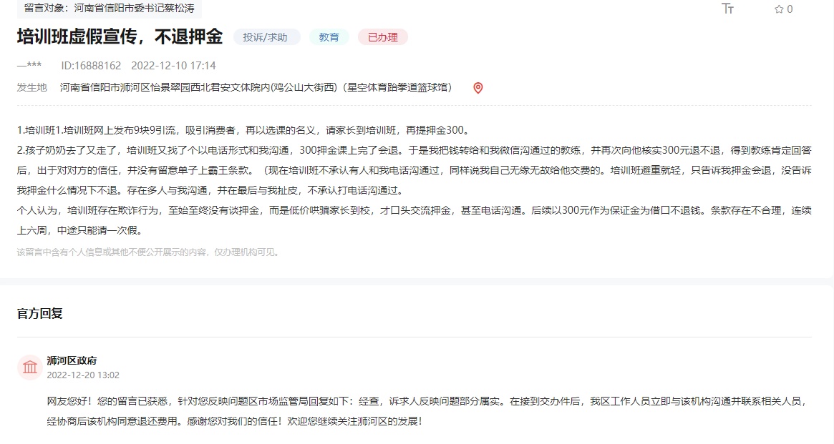Click the post title 培训班虚假宣传，不退押金
834x444 pixels.
point(120,37)
